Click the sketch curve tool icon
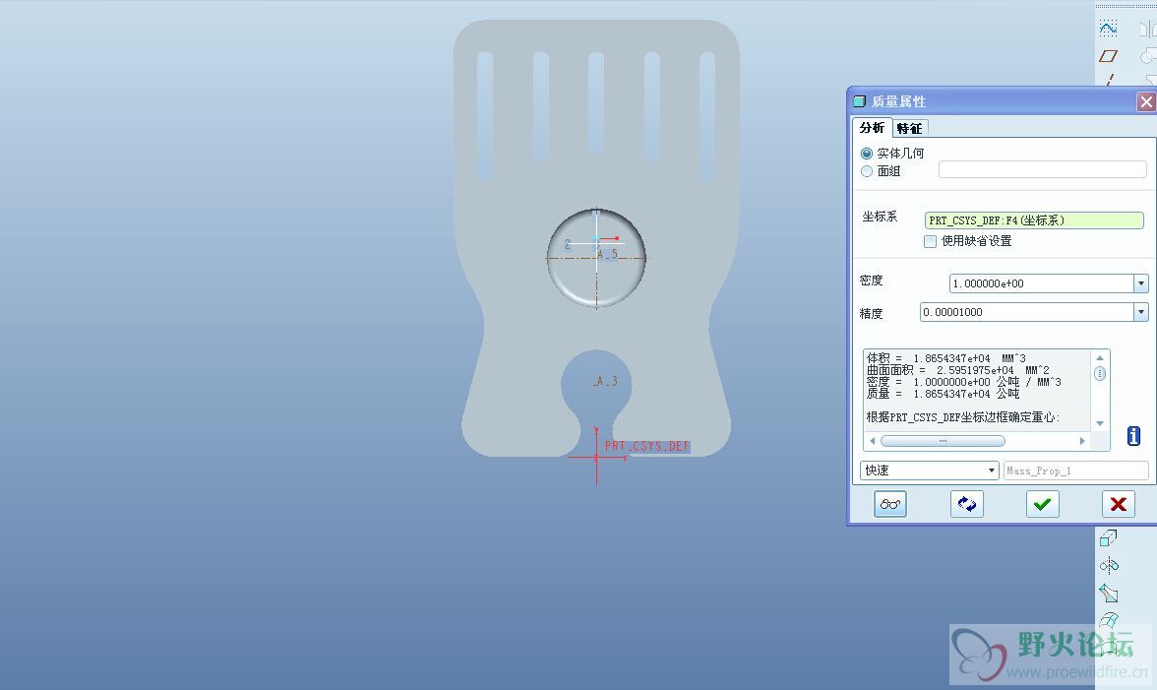 1108,29
